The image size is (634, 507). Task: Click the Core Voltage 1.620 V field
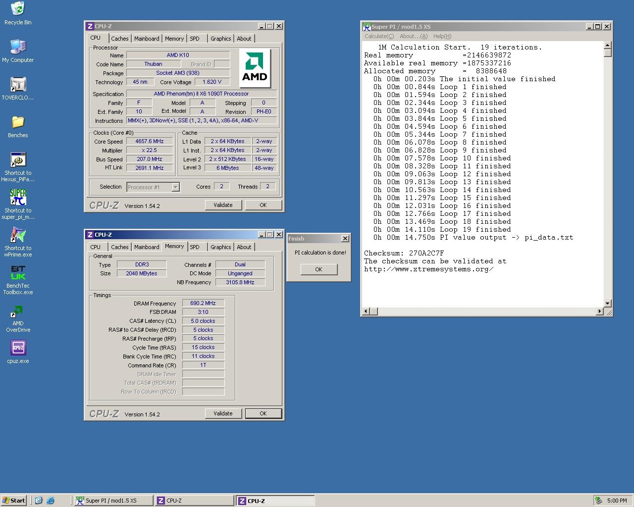point(212,82)
